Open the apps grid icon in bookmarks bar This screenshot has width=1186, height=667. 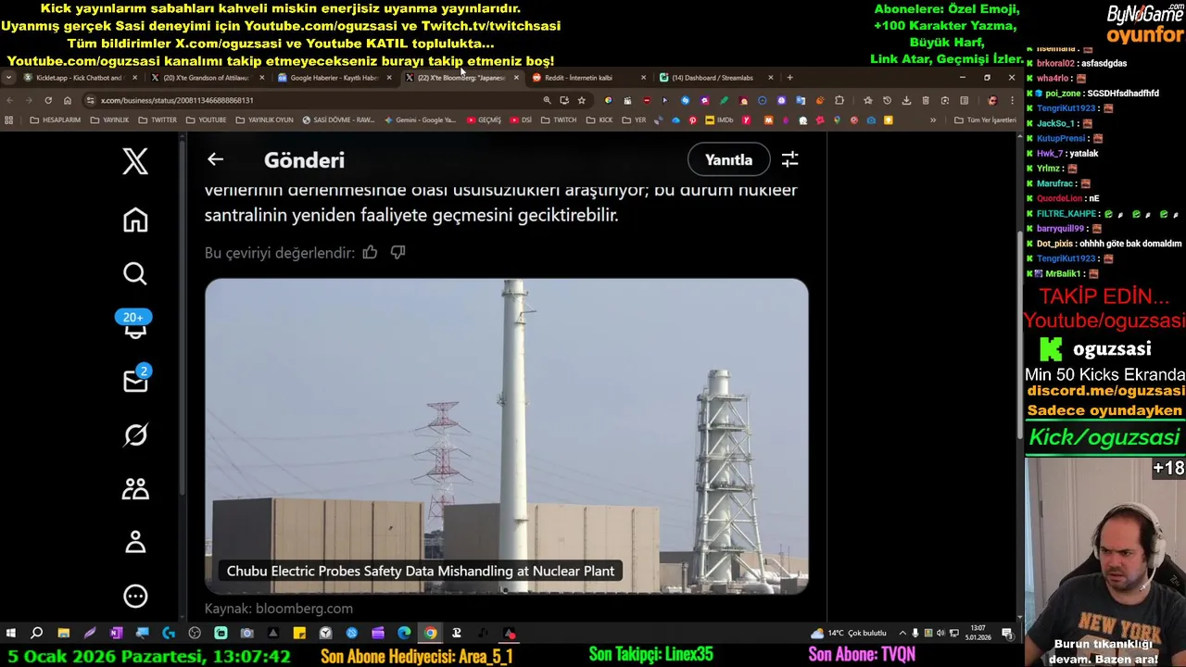tap(9, 120)
